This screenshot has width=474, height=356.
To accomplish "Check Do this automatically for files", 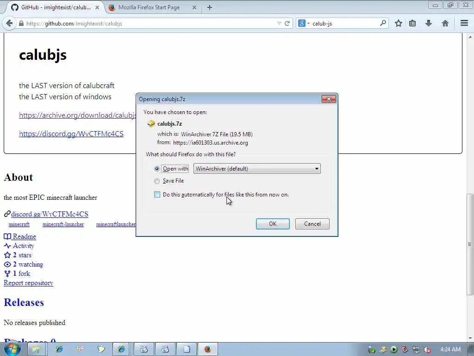I will (157, 194).
